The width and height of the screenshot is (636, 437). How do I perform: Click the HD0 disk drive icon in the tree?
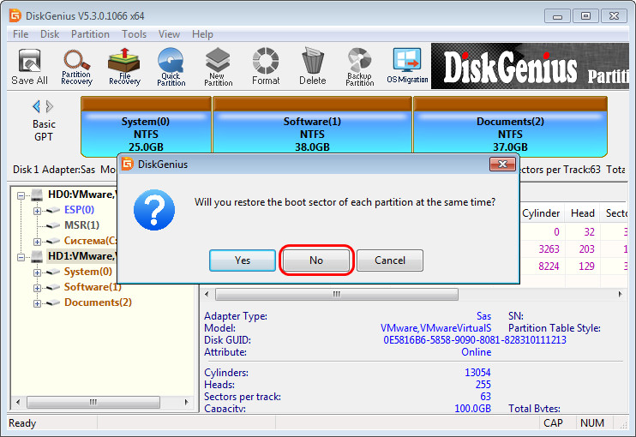point(37,195)
